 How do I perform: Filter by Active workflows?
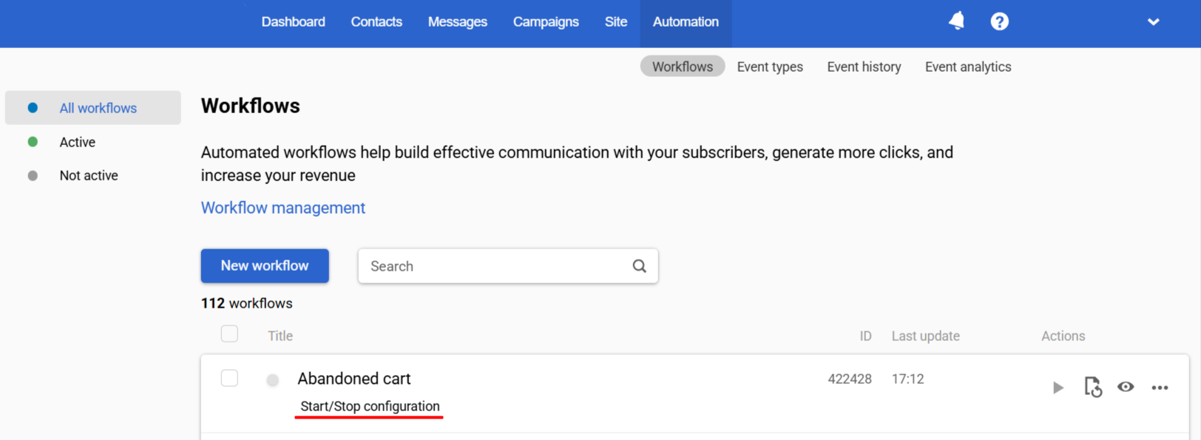[77, 142]
